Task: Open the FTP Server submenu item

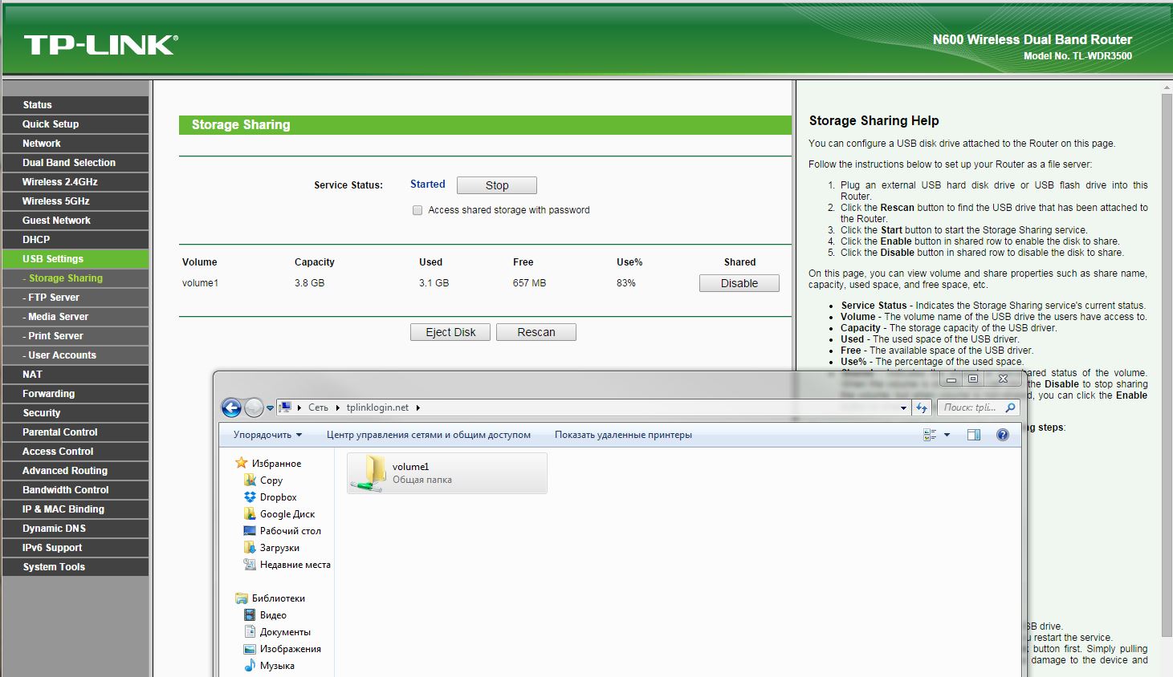Action: 75,298
